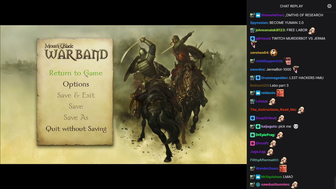Click the "Labo part 3" message
The width and height of the screenshot is (336, 189).
[279, 86]
